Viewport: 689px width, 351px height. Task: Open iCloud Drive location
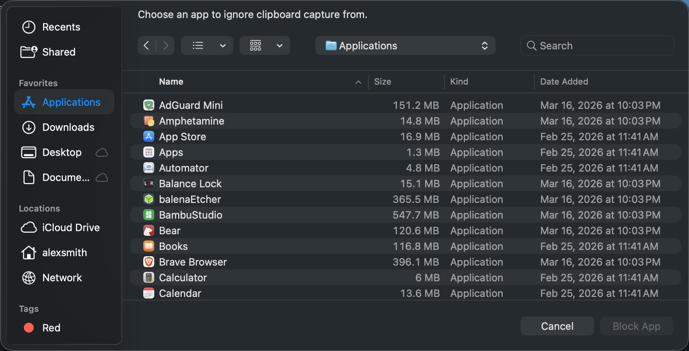click(71, 228)
